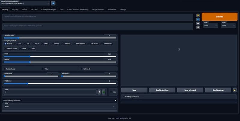Click the Sampling Steps number box

[109, 36]
